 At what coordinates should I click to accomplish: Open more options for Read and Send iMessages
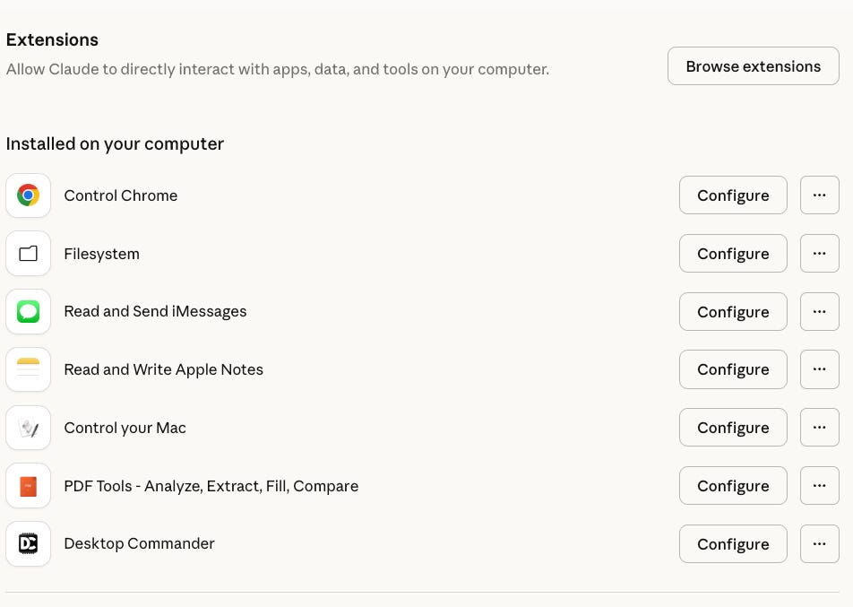(x=819, y=312)
